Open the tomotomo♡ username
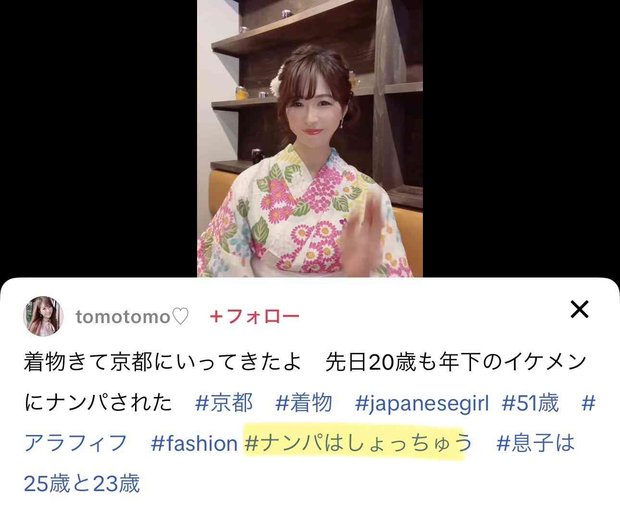The image size is (620, 506). (132, 317)
